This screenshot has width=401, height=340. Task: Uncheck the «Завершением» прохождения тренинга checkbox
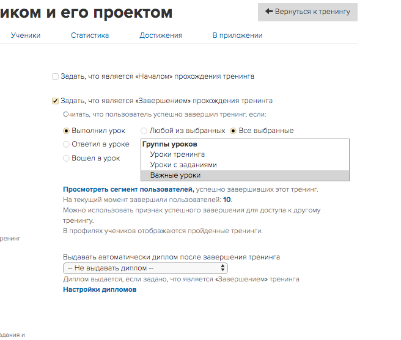pos(55,101)
